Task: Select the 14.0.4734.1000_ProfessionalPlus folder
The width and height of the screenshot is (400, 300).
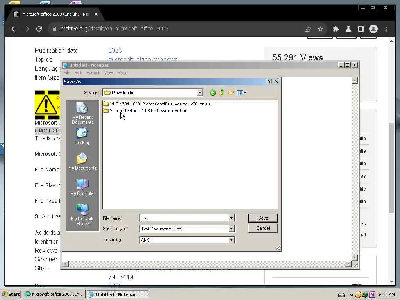Action: (157, 104)
